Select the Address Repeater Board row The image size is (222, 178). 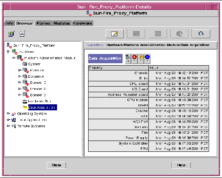point(148,95)
